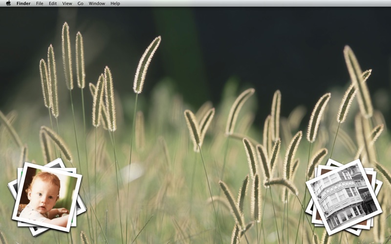Open the File menu
Screen dimensions: 391x244
40,3
